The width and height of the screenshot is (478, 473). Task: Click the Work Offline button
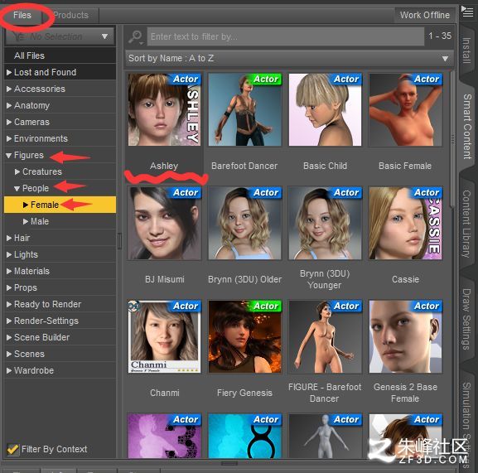point(425,15)
